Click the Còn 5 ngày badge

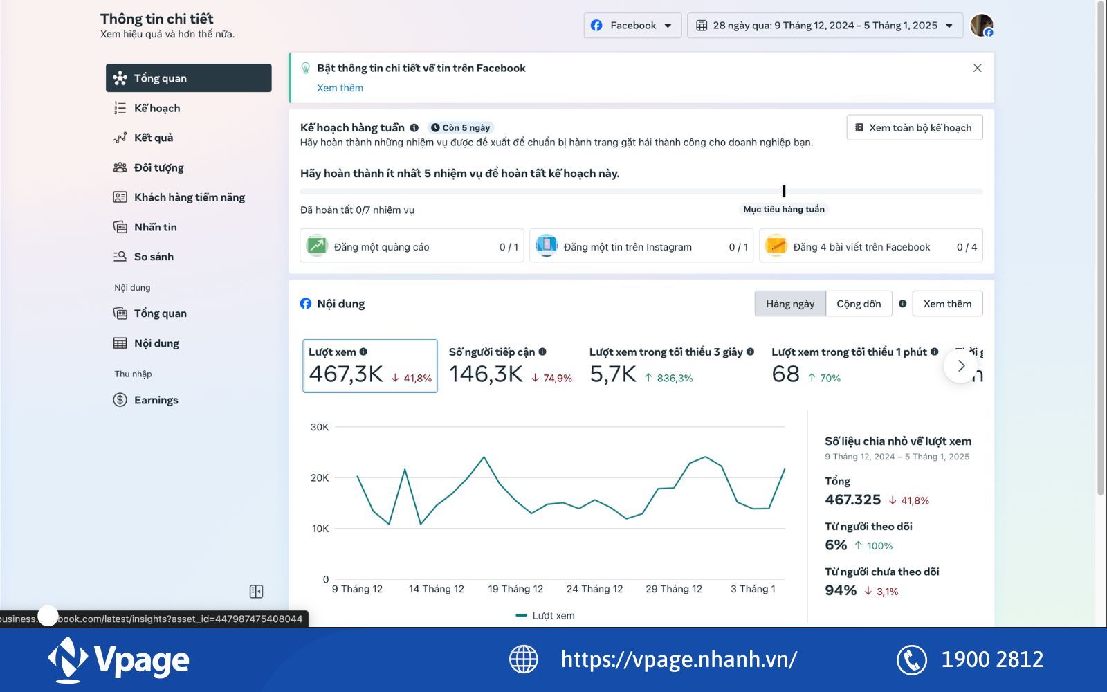pyautogui.click(x=460, y=127)
